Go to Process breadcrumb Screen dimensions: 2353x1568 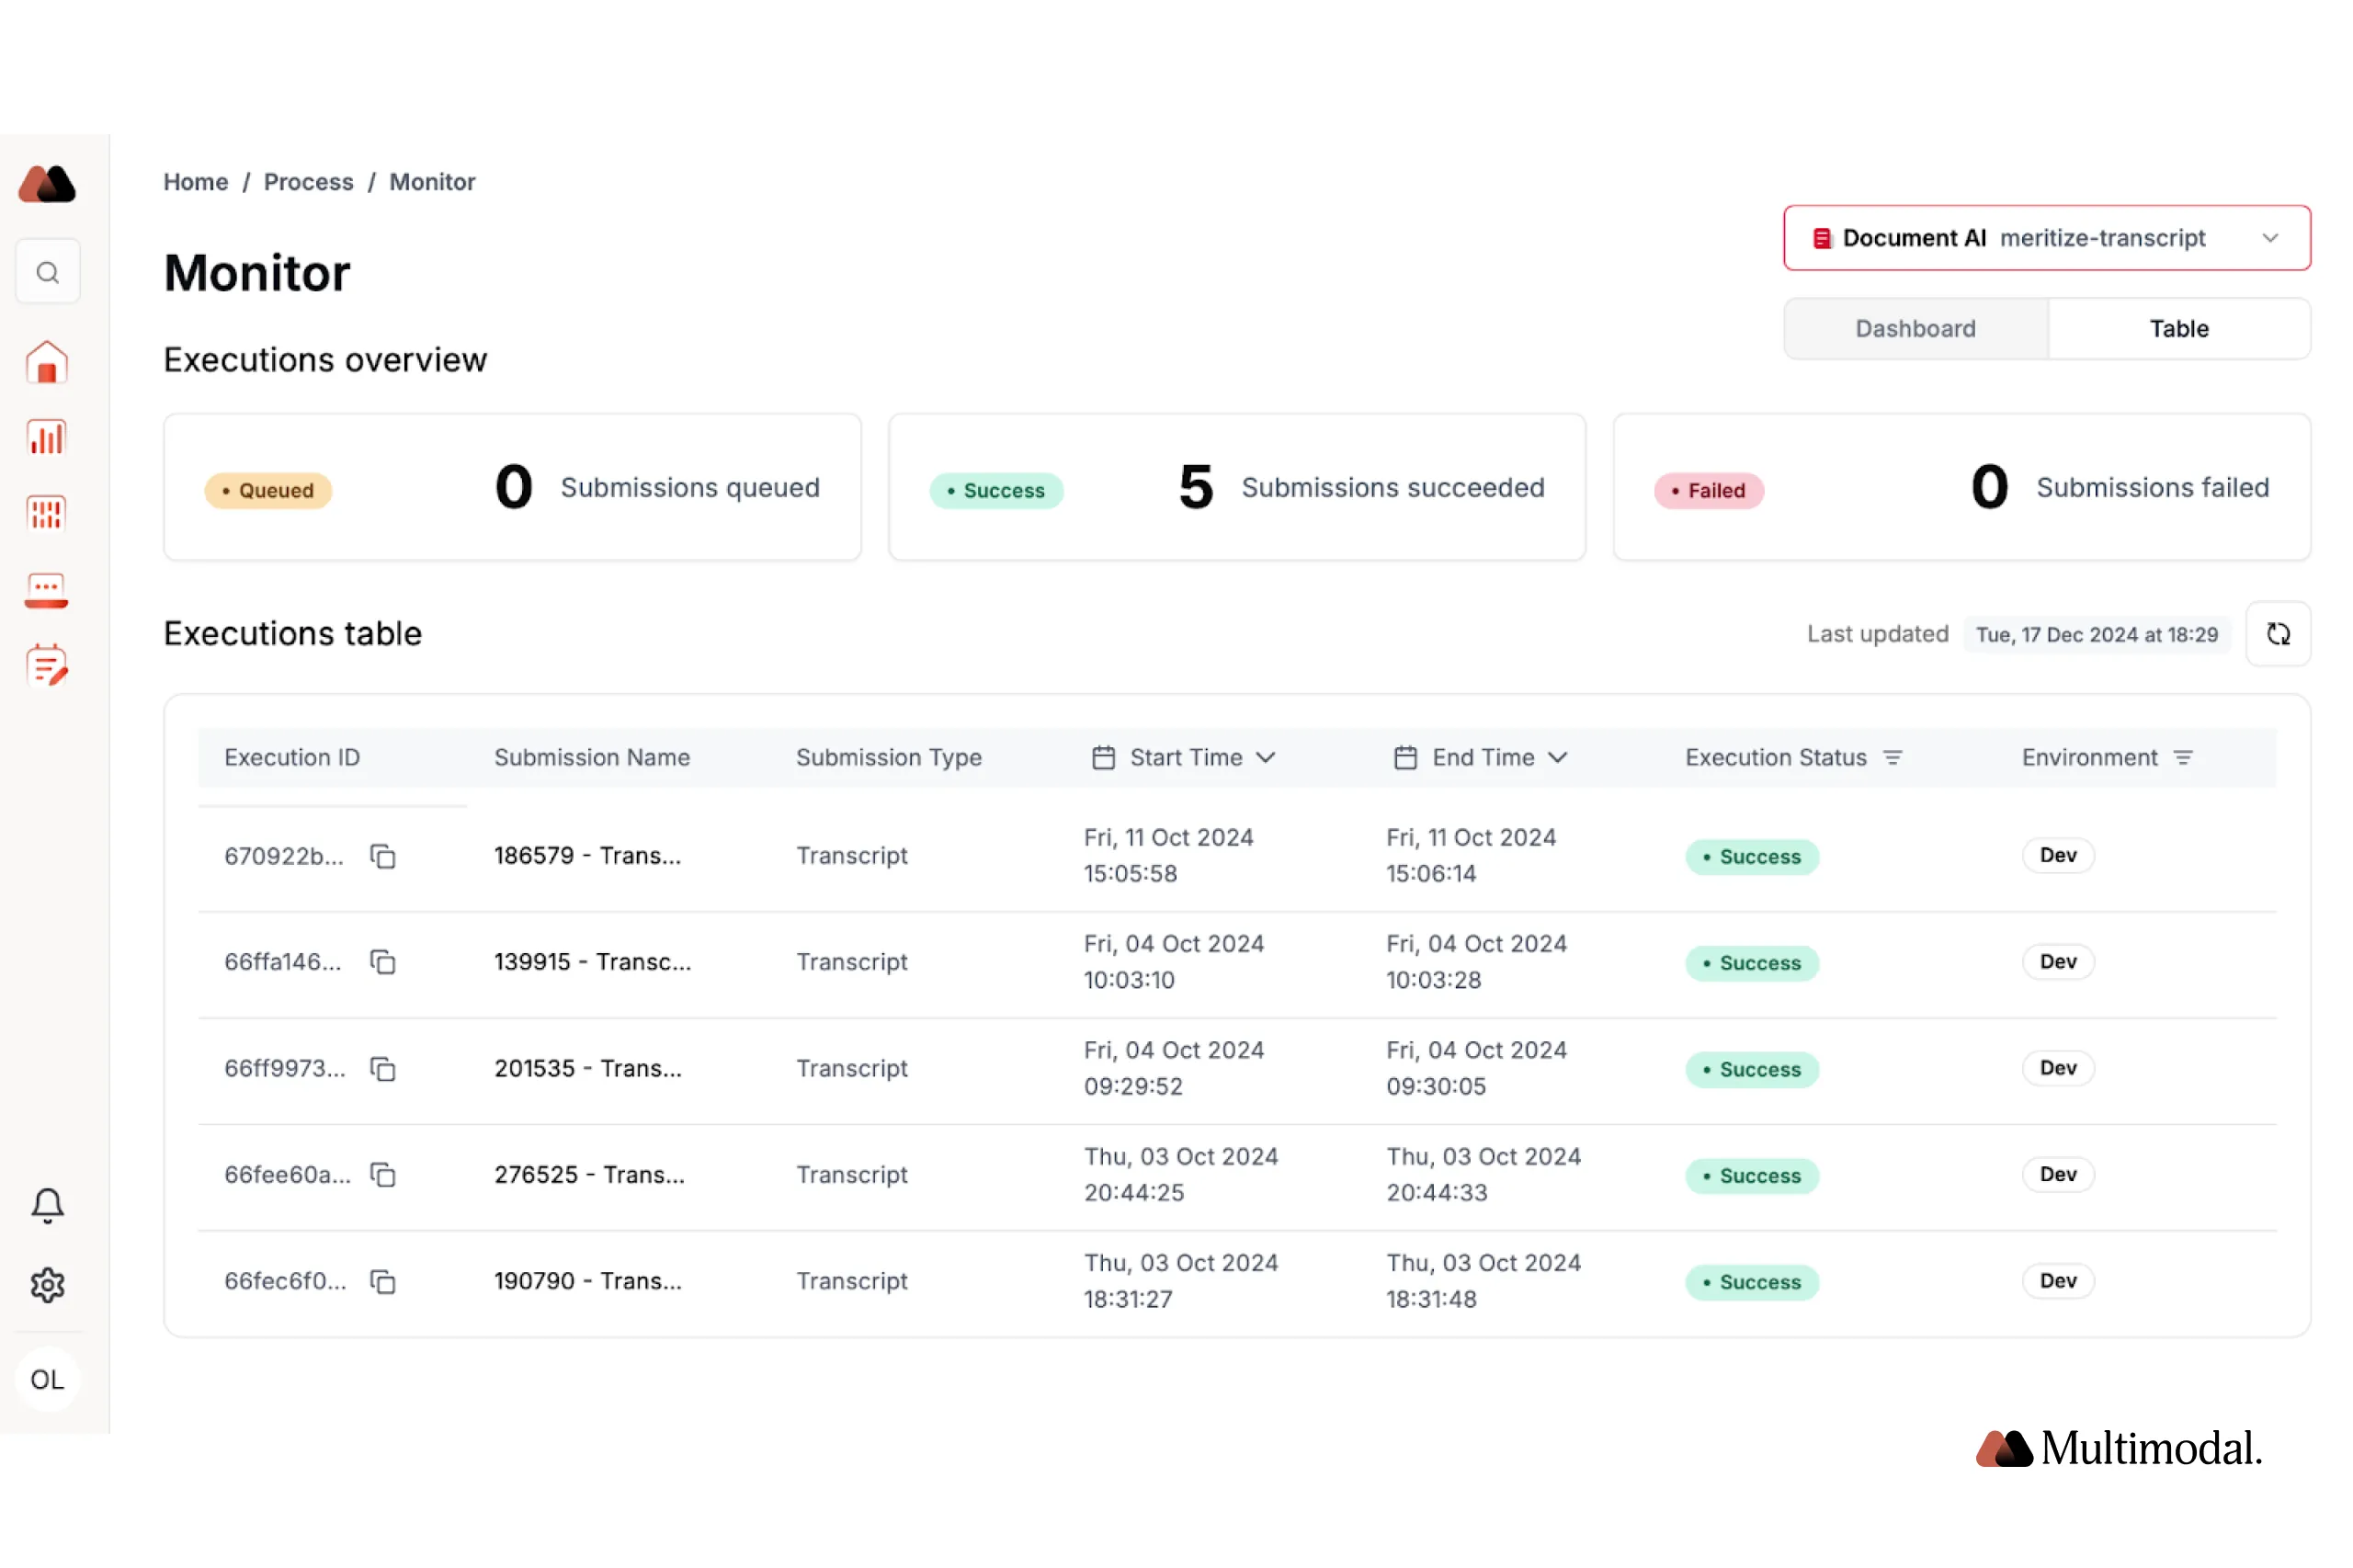308,182
